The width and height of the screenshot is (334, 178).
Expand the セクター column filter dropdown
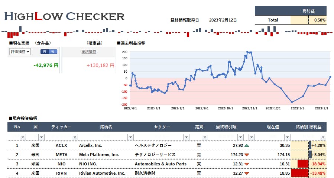[186, 137]
